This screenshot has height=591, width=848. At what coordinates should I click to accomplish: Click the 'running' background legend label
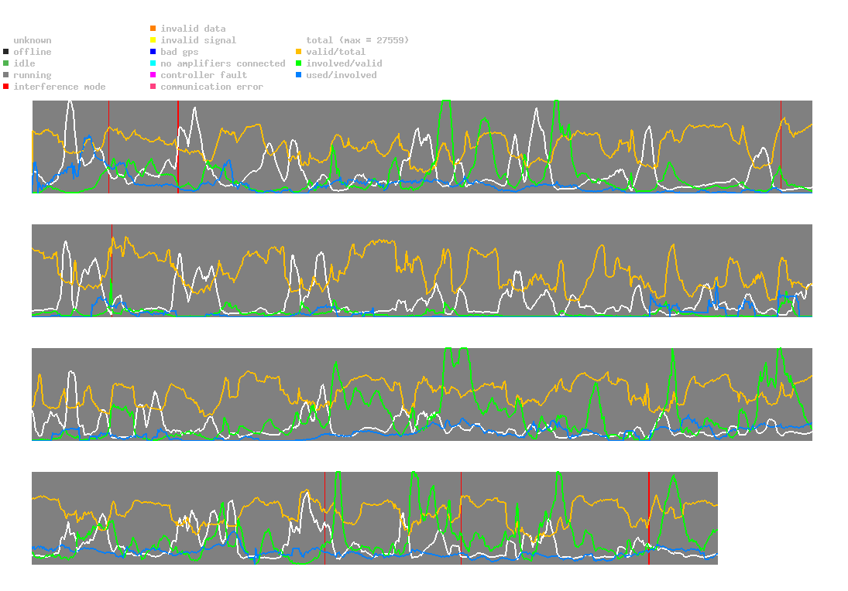32,75
